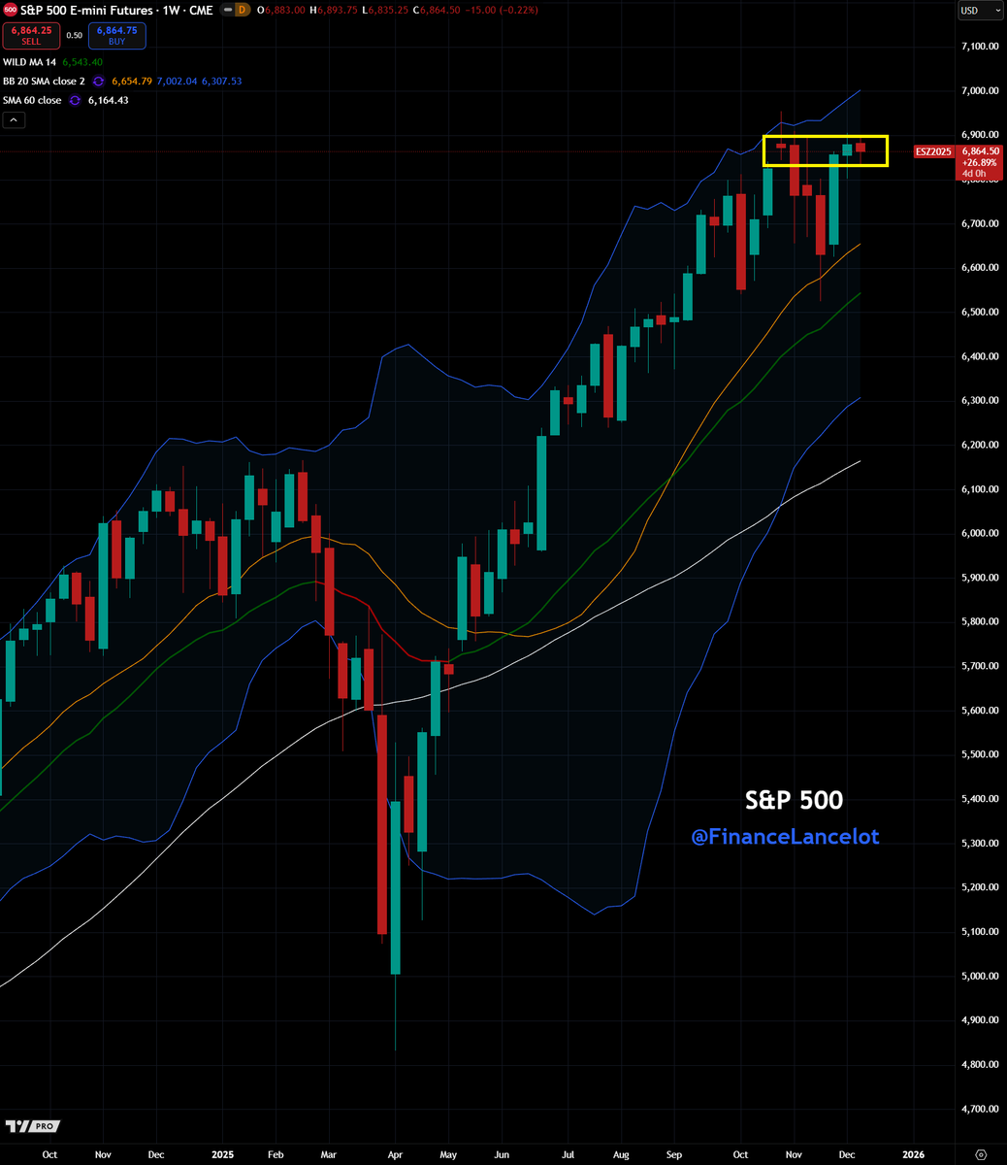Click the BUY 6,864.75 button
The height and width of the screenshot is (1165, 1007).
pos(116,36)
